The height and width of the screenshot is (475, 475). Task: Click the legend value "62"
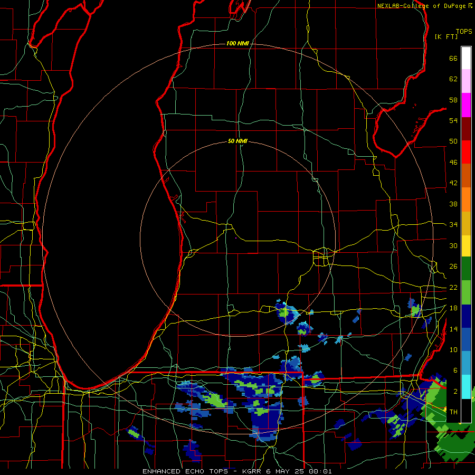[453, 79]
